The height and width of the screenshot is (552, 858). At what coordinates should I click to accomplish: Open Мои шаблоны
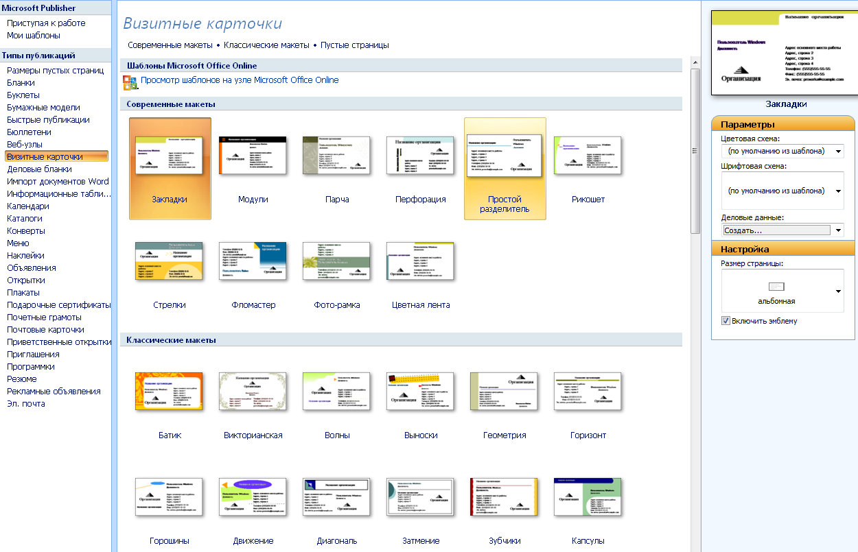(x=34, y=36)
